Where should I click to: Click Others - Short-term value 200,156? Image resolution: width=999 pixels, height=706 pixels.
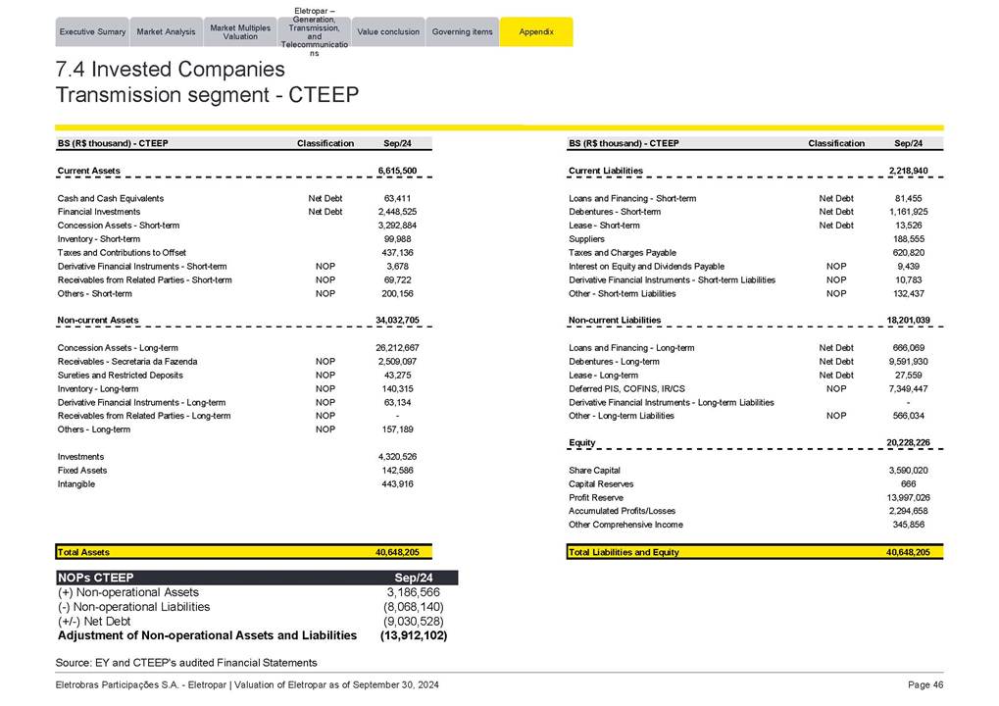pos(397,294)
